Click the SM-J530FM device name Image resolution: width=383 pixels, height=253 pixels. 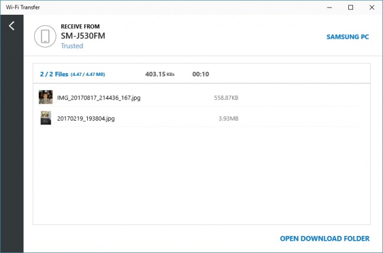(x=83, y=36)
